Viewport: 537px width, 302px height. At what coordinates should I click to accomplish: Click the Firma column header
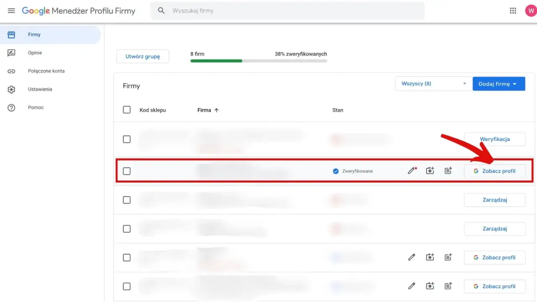pyautogui.click(x=204, y=110)
